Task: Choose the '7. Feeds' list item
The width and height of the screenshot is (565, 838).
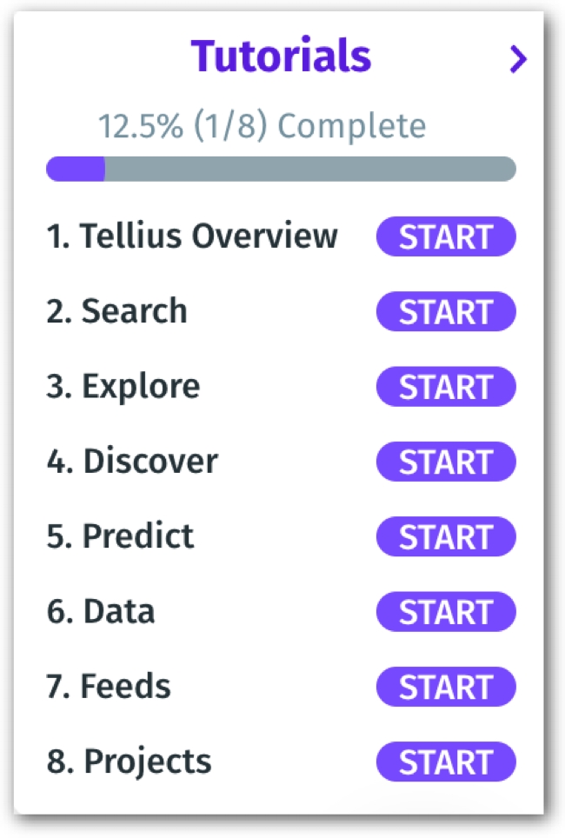Action: pyautogui.click(x=109, y=687)
